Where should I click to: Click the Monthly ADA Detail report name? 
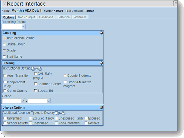pos(26,11)
